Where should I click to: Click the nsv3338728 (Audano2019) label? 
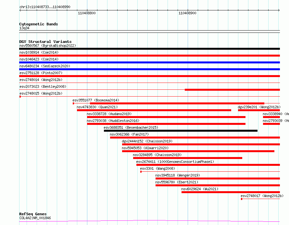pyautogui.click(x=109, y=114)
